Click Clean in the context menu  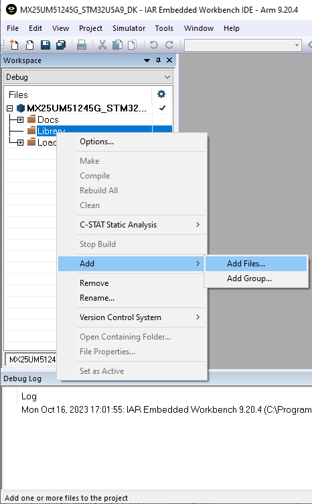click(132, 205)
